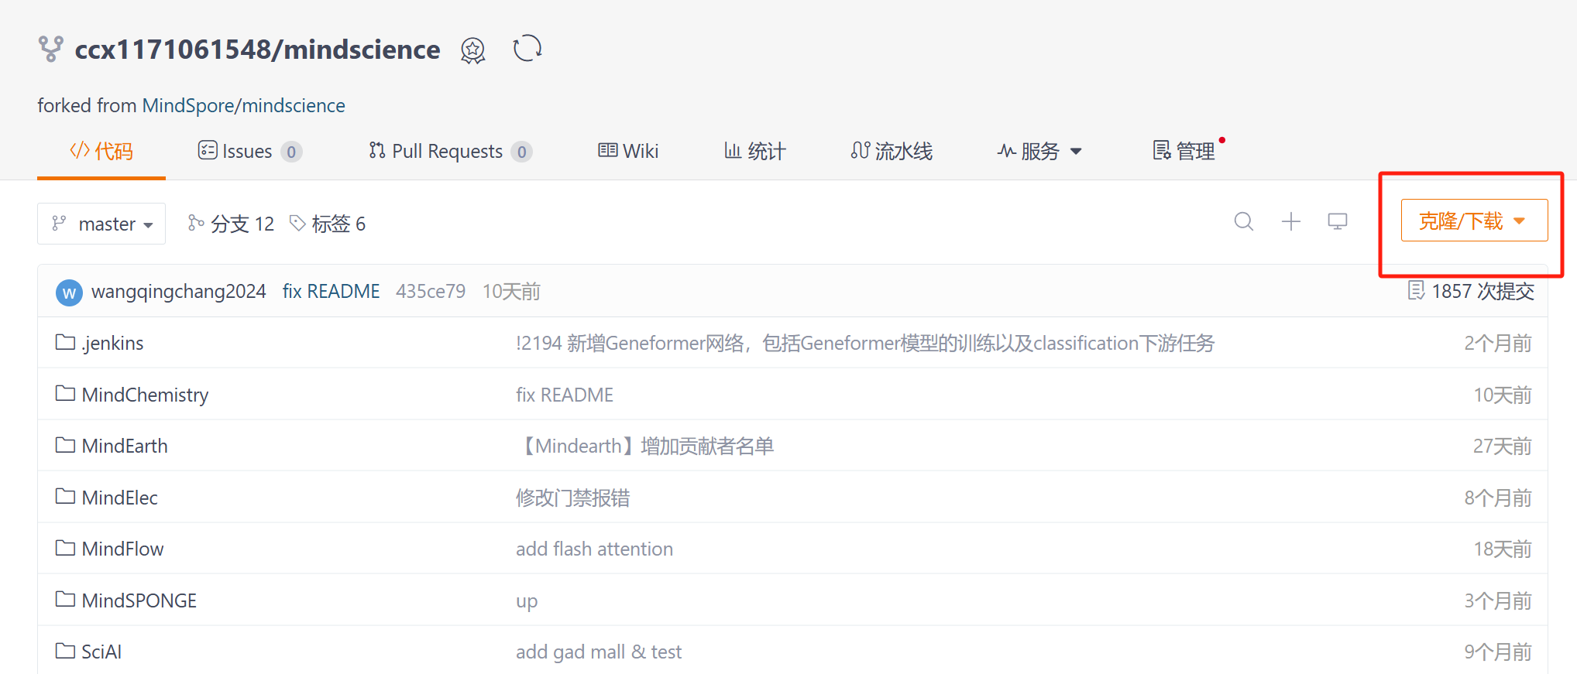1577x674 pixels.
Task: Open commit hash 435ce79
Action: click(431, 291)
